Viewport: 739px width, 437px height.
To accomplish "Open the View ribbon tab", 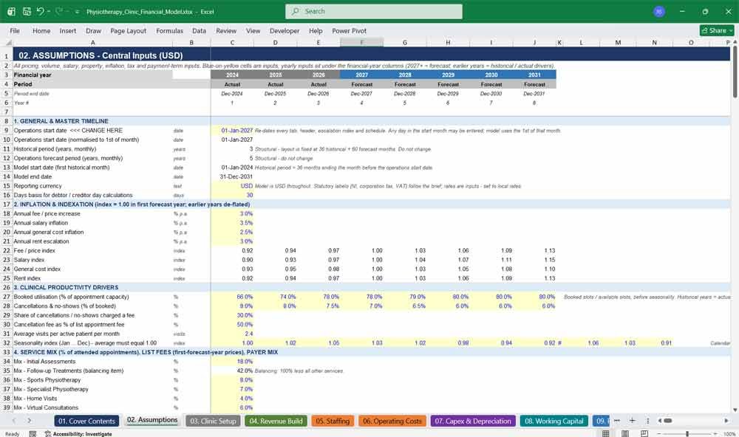I will point(253,30).
